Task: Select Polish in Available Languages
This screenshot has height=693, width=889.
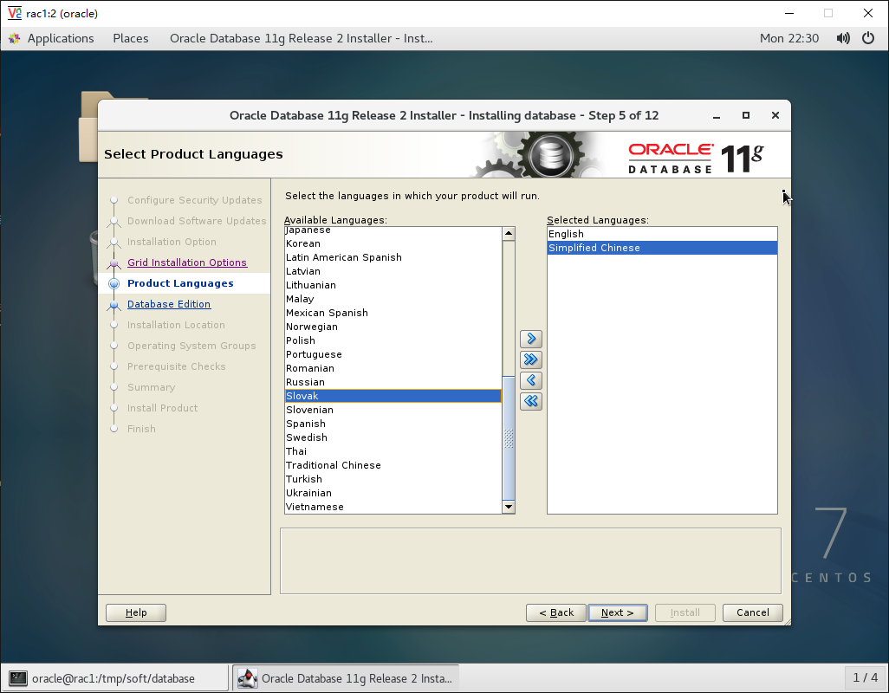Action: (x=393, y=340)
